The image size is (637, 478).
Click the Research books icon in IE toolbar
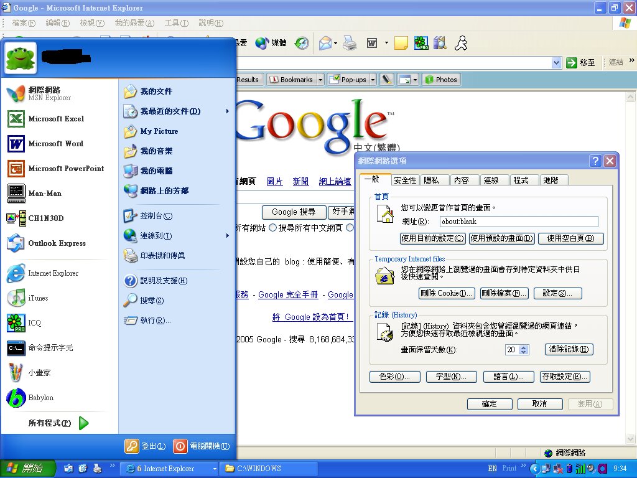[x=440, y=43]
